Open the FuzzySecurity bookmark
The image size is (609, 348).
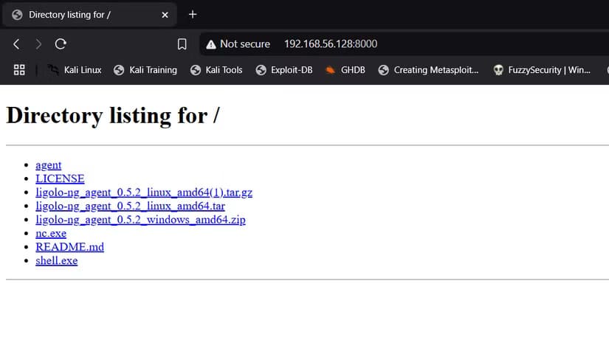coord(542,70)
